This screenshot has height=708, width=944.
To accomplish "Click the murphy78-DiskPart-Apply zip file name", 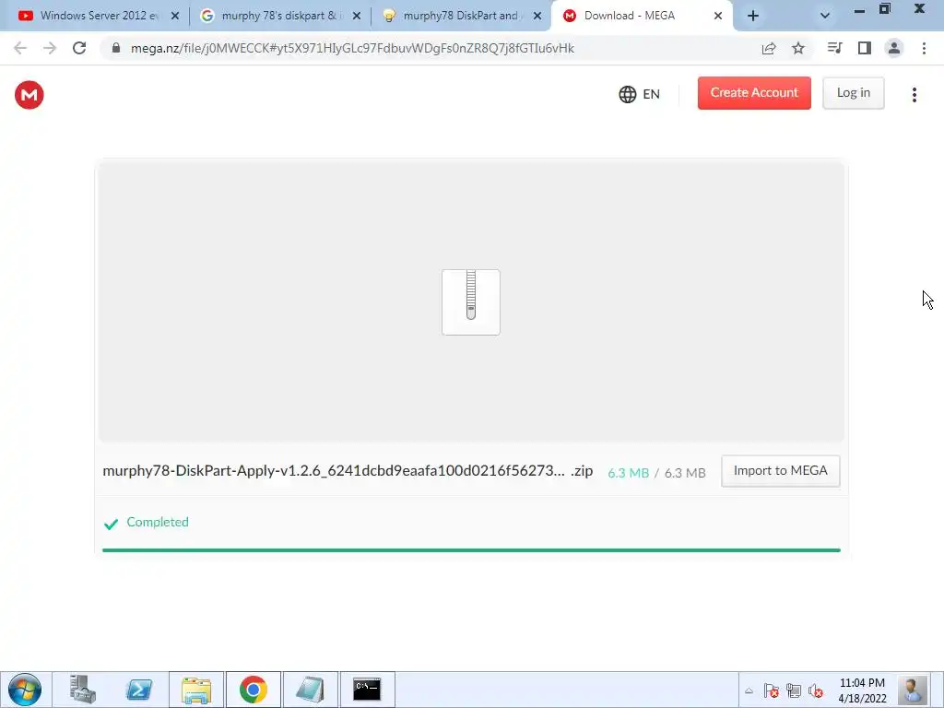I will click(x=348, y=471).
